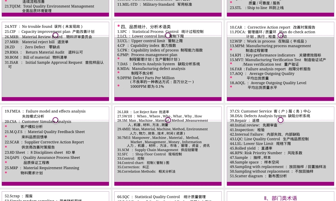Select the partial slide beginning with 52.Scrap
Screen dimensions: 336x201
[55, 196]
